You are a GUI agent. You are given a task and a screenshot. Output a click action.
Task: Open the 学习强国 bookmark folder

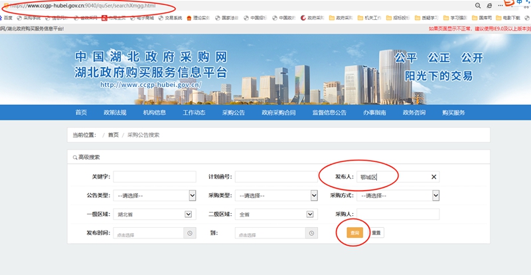(455, 18)
